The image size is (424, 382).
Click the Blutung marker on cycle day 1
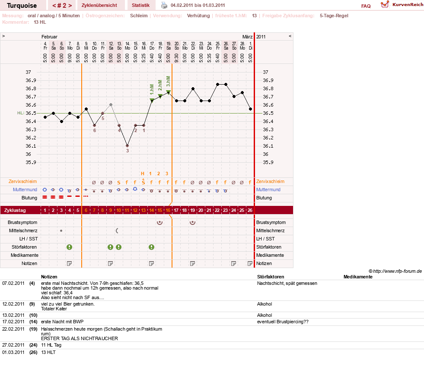tap(45, 197)
